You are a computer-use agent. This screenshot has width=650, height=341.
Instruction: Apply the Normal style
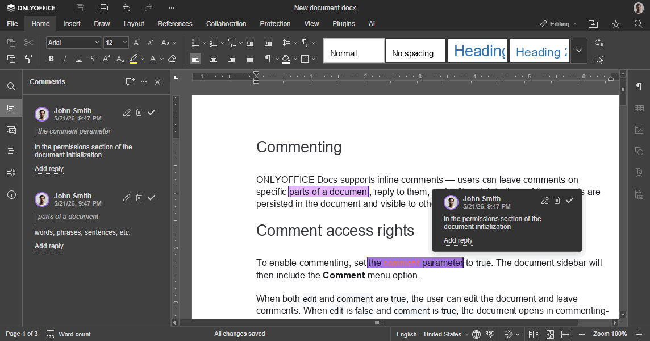click(x=354, y=51)
